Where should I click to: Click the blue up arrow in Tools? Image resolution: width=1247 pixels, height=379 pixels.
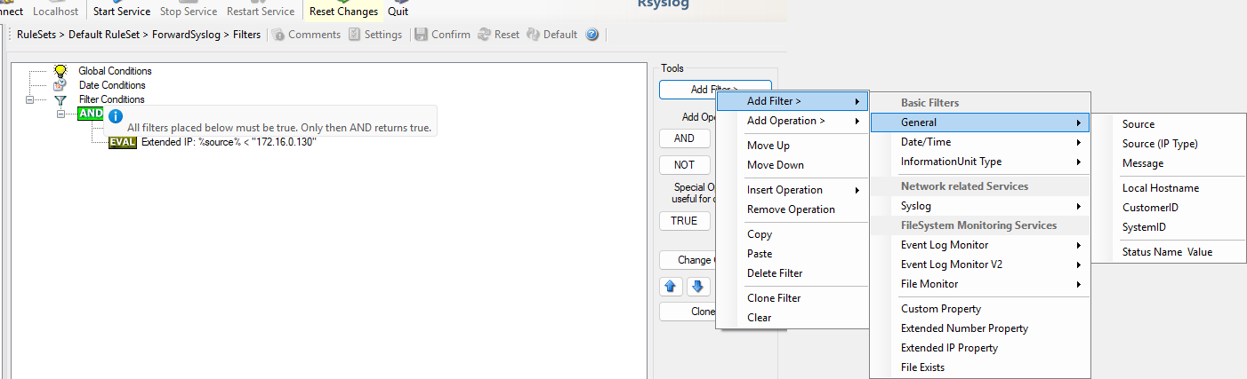(x=672, y=287)
